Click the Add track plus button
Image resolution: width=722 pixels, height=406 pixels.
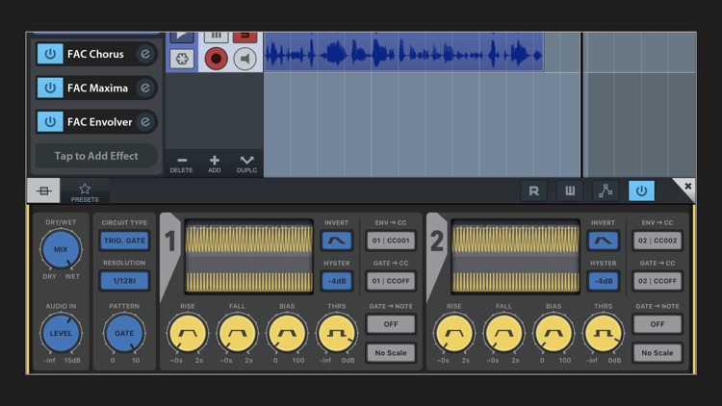tap(214, 164)
